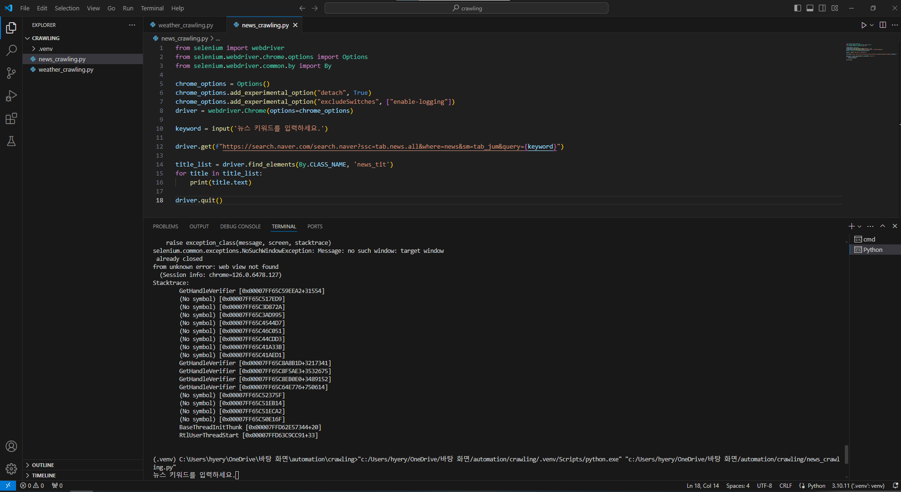Open breadcrumb ellipsis after news_crawling.py
This screenshot has width=901, height=492.
coord(218,39)
